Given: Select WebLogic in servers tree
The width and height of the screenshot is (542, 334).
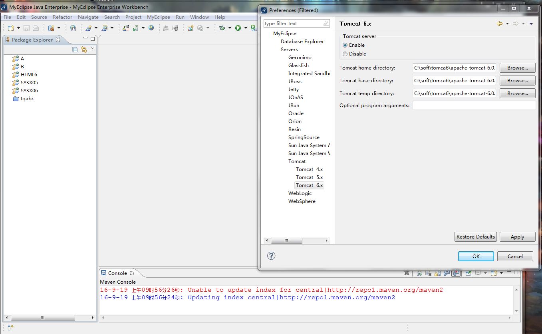Looking at the screenshot, I should click(x=300, y=193).
